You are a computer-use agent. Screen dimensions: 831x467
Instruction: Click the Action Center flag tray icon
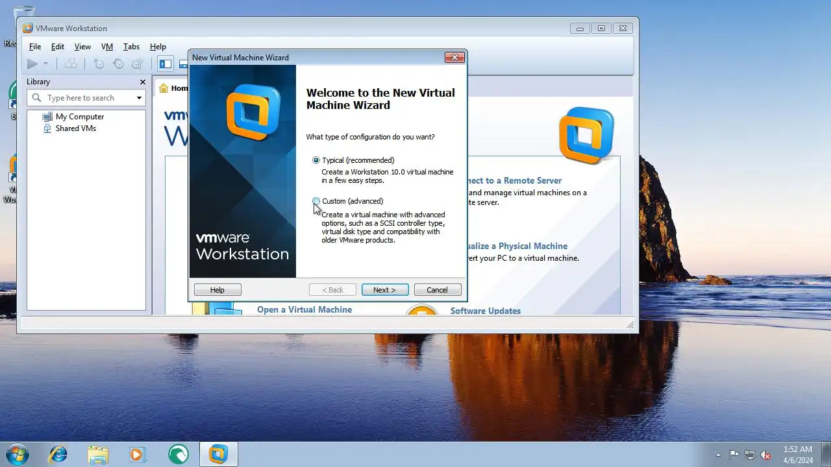[734, 455]
